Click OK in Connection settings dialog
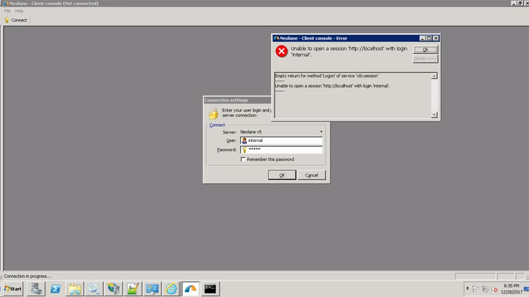The height and width of the screenshot is (297, 529). point(282,175)
